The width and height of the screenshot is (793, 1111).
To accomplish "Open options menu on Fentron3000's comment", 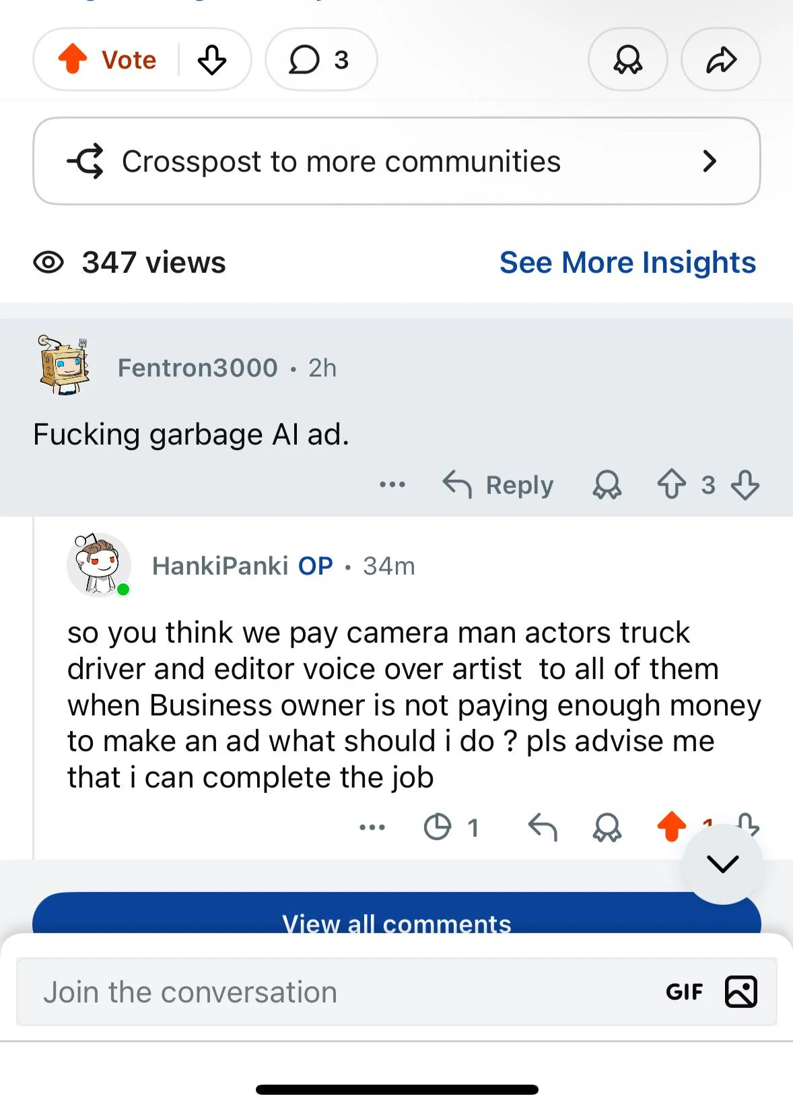I will coord(392,484).
